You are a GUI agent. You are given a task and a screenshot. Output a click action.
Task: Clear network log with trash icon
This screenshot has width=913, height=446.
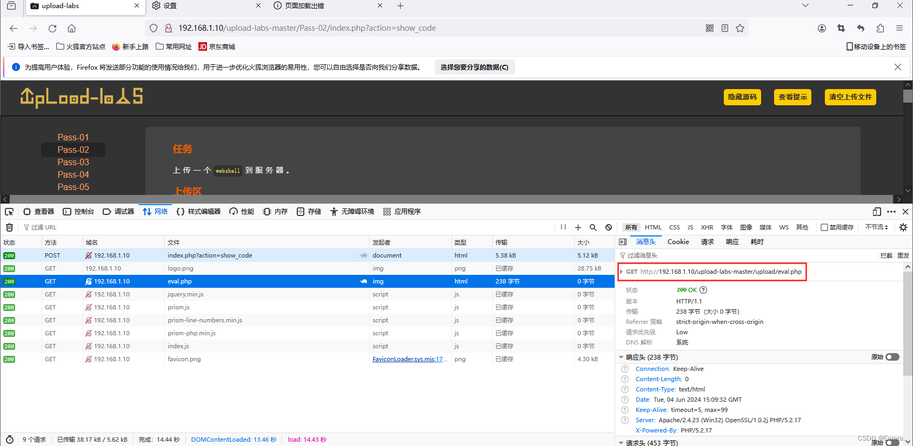tap(9, 227)
